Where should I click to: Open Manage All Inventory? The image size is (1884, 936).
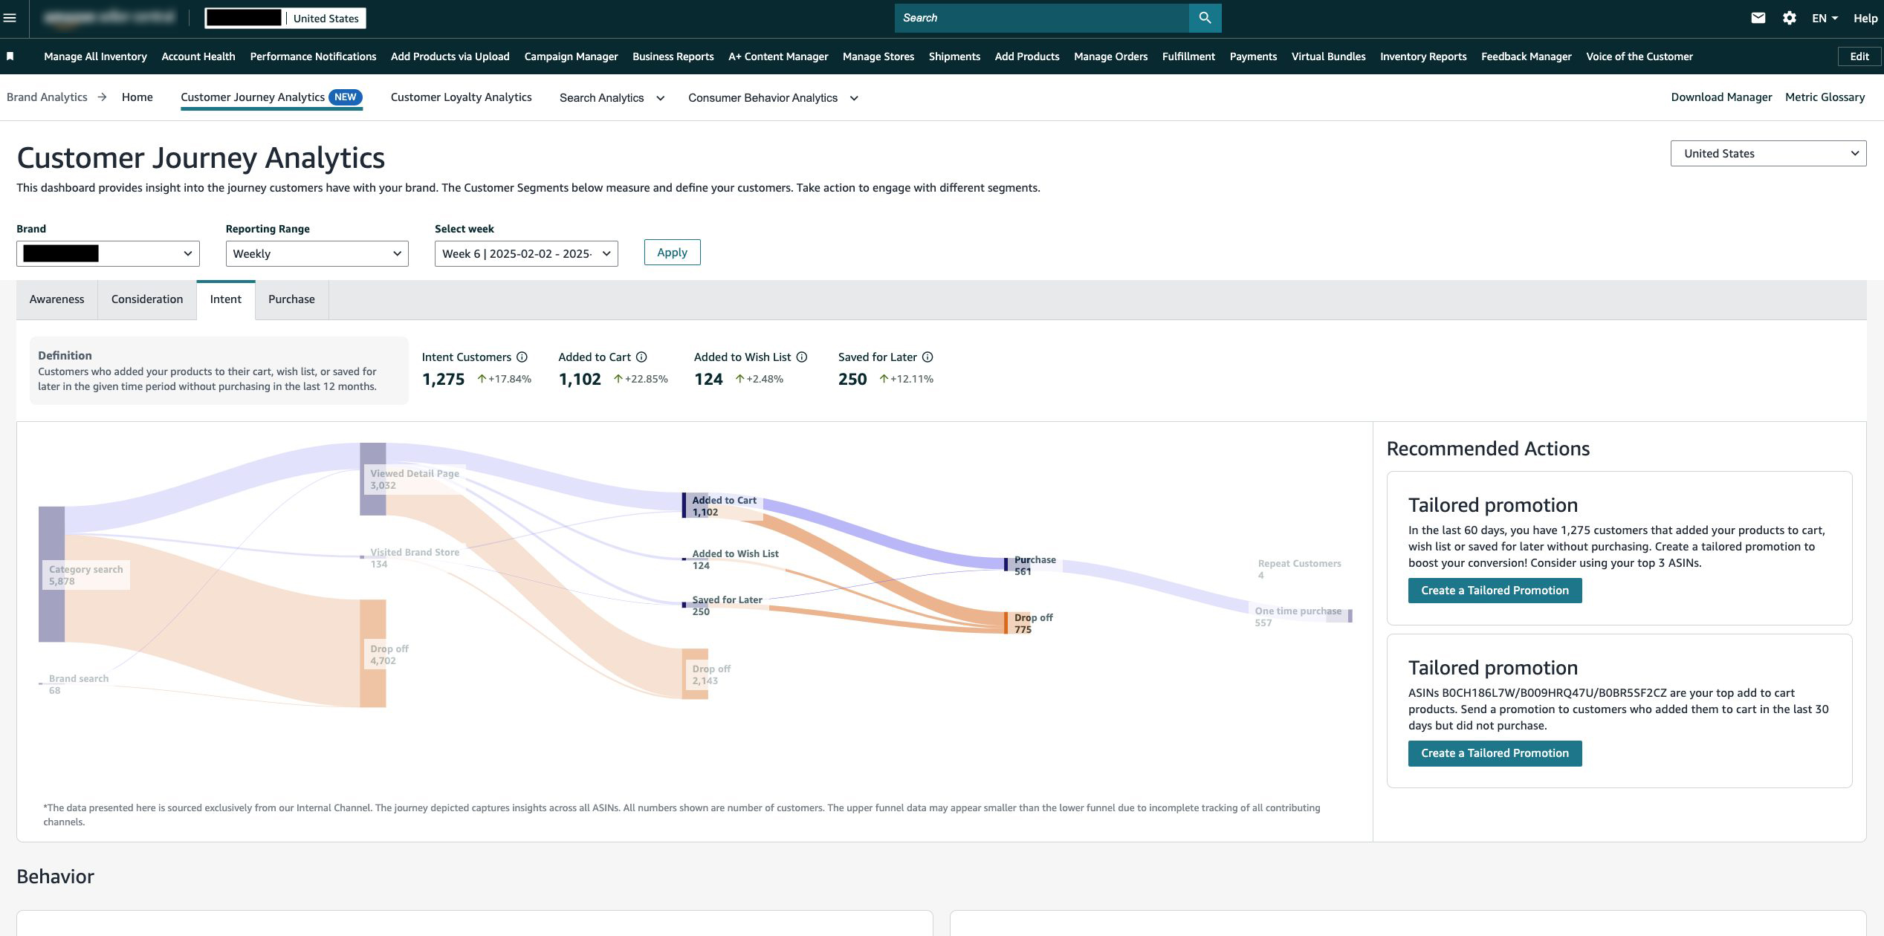[95, 56]
